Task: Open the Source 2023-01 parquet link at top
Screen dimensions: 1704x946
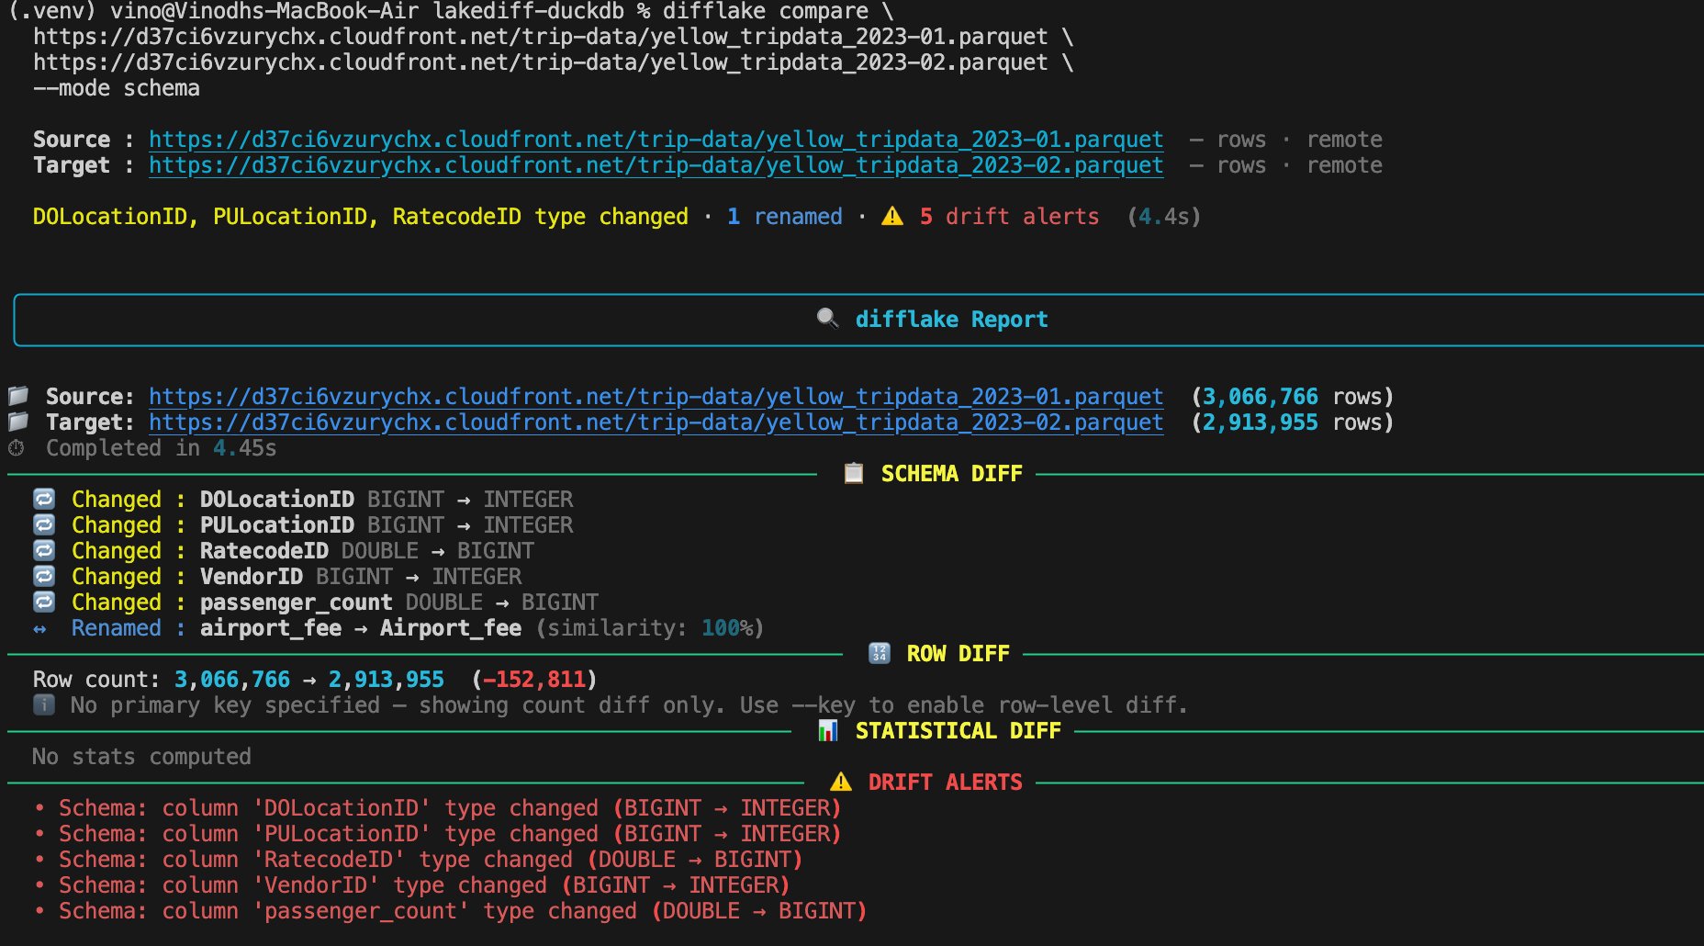Action: tap(656, 140)
